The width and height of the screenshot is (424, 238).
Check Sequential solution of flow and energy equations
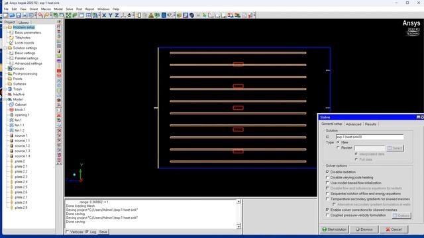[327, 194]
